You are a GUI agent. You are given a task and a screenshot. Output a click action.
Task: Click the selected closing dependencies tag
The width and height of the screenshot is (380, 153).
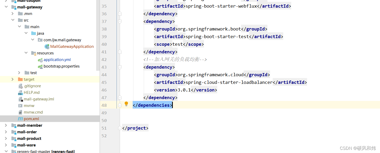[152, 105]
